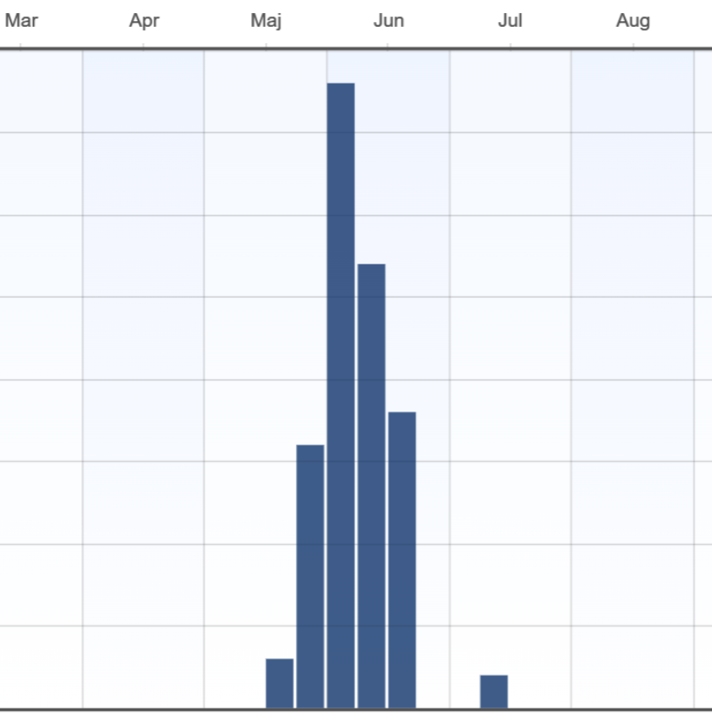Select the Jul month label

coord(510,21)
